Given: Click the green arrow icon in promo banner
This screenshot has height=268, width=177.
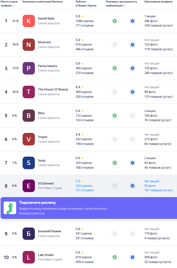Looking at the screenshot, I should 10,208.
